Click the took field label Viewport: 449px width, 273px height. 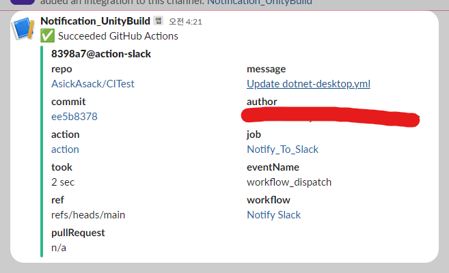(x=62, y=167)
